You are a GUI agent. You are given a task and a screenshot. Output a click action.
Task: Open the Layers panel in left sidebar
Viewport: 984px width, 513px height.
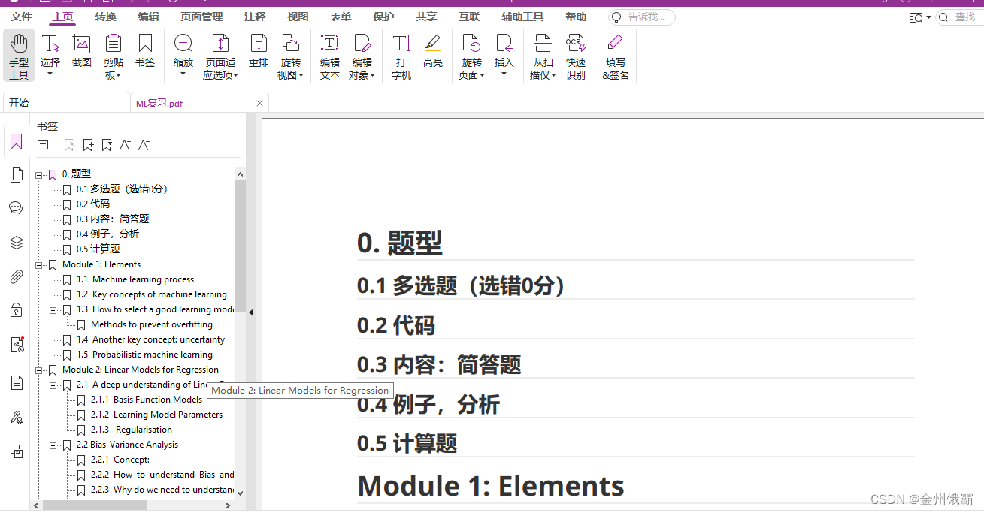click(16, 242)
